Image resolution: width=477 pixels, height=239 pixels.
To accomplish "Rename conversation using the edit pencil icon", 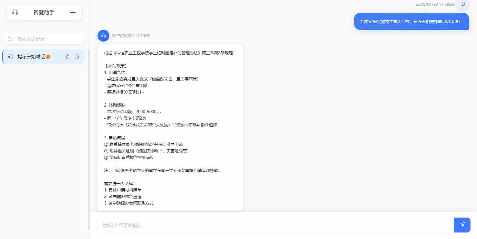I will (x=68, y=57).
